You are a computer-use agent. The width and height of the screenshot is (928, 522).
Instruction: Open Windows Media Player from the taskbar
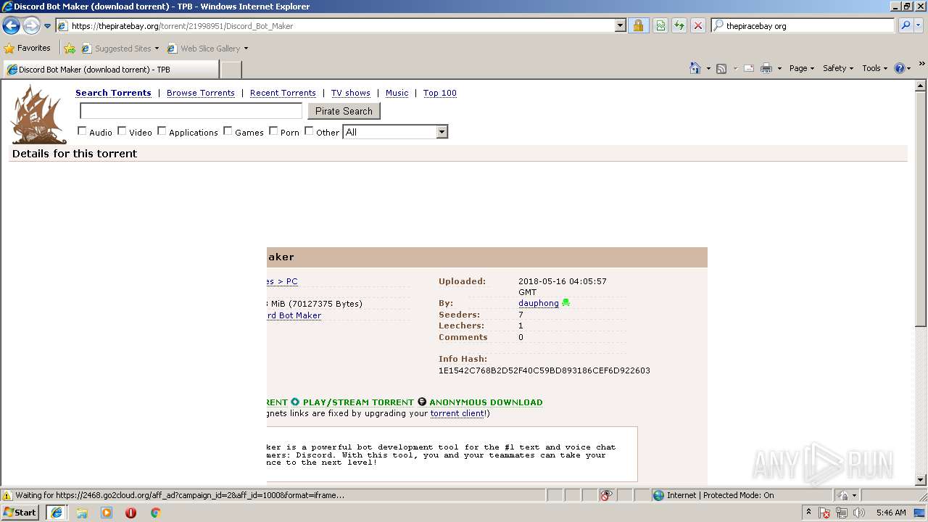pos(107,513)
